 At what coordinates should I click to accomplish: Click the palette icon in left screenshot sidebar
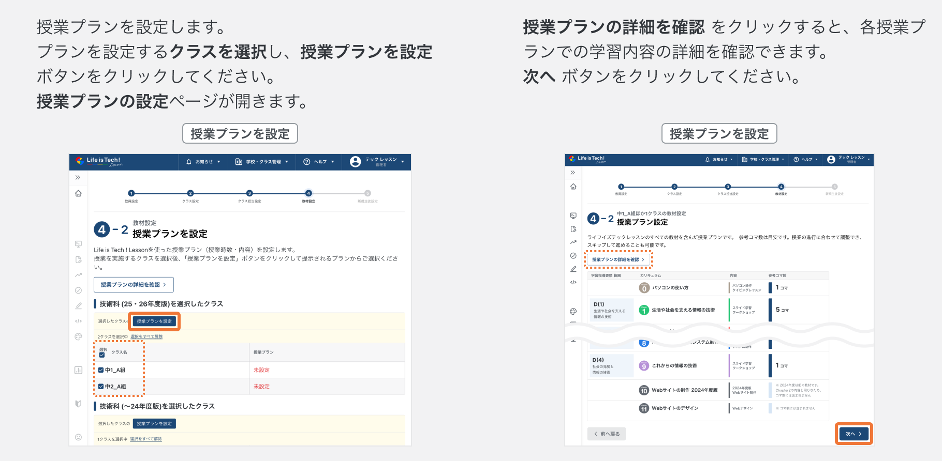78,336
